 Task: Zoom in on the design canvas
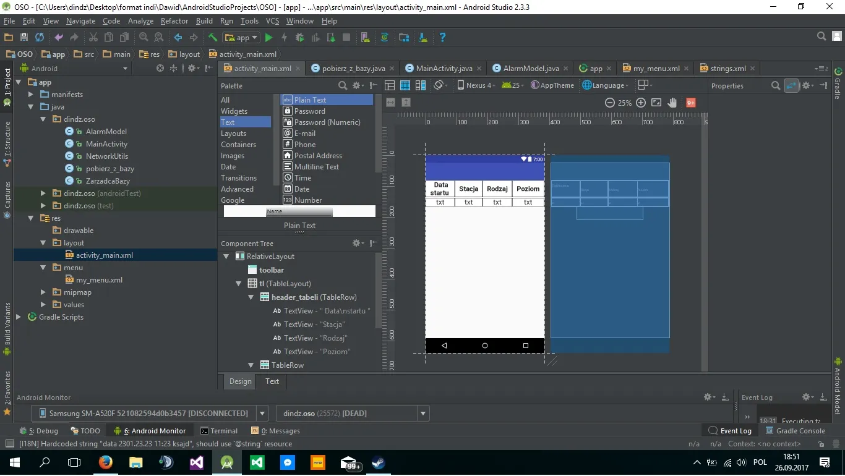point(641,103)
